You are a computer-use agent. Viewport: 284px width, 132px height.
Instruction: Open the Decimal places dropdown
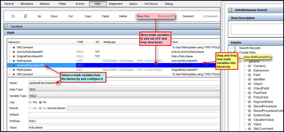(144, 108)
